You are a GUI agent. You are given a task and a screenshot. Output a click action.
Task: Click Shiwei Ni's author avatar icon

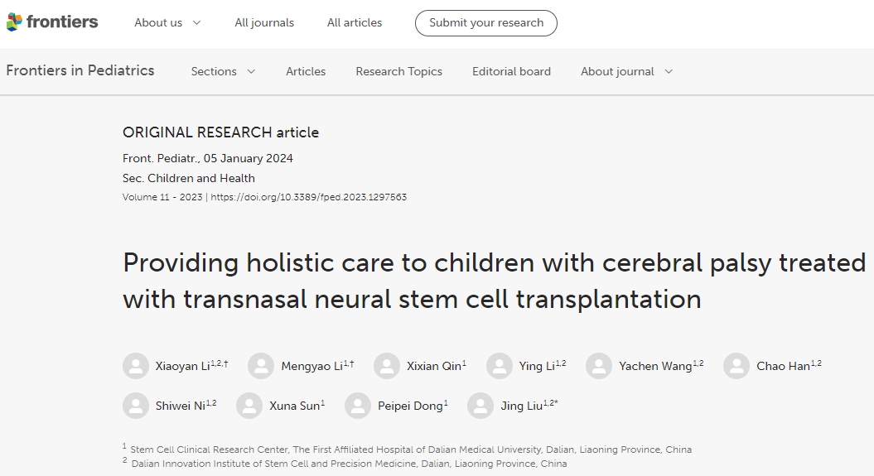136,406
